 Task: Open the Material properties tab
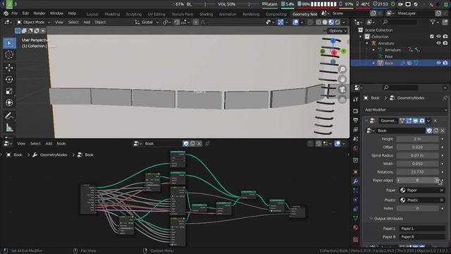(x=355, y=227)
